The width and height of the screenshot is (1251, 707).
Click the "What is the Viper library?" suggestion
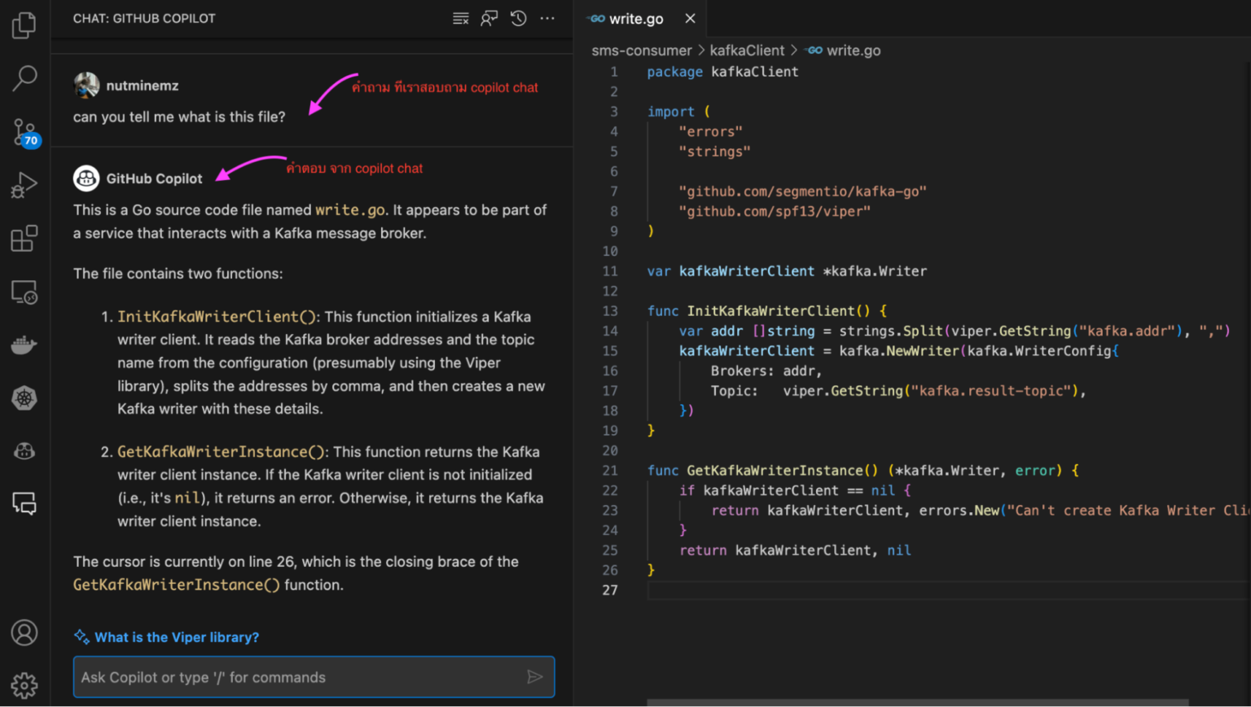click(x=177, y=637)
